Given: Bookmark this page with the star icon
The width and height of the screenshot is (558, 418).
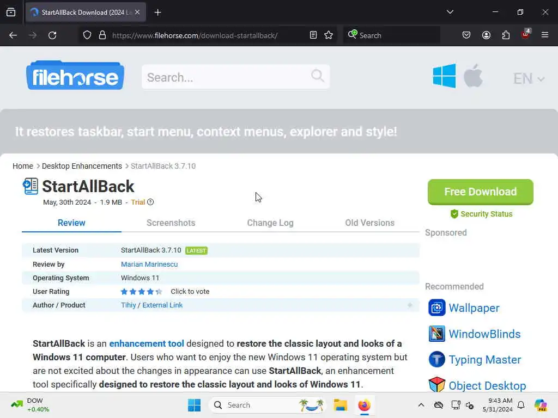Looking at the screenshot, I should pyautogui.click(x=329, y=35).
